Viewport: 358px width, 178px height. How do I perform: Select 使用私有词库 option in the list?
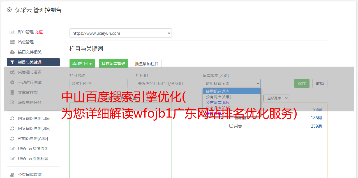click(x=232, y=91)
